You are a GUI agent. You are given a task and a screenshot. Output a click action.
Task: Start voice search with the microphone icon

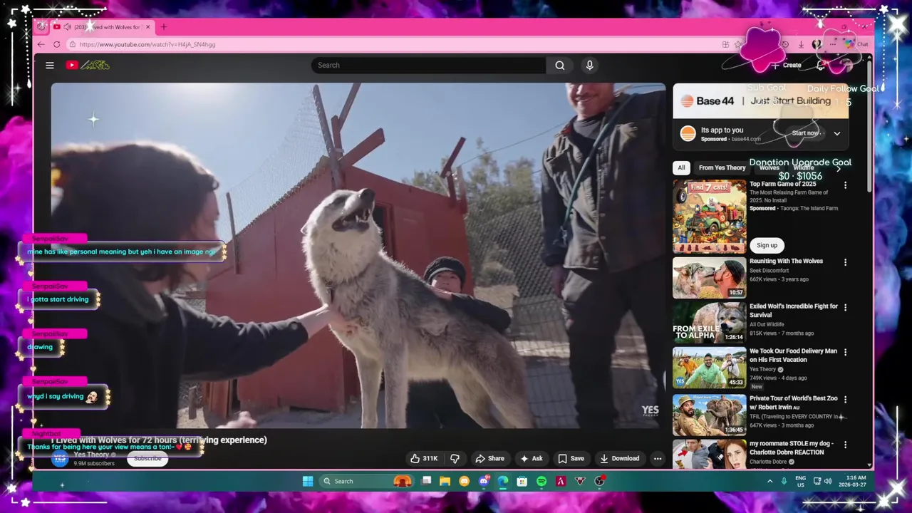(x=589, y=65)
